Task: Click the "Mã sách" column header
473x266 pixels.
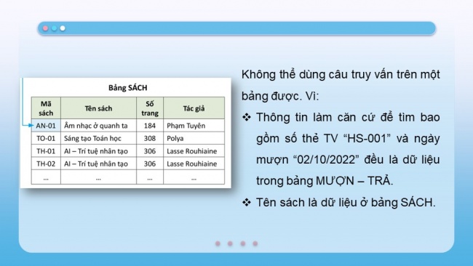Action: click(x=46, y=108)
